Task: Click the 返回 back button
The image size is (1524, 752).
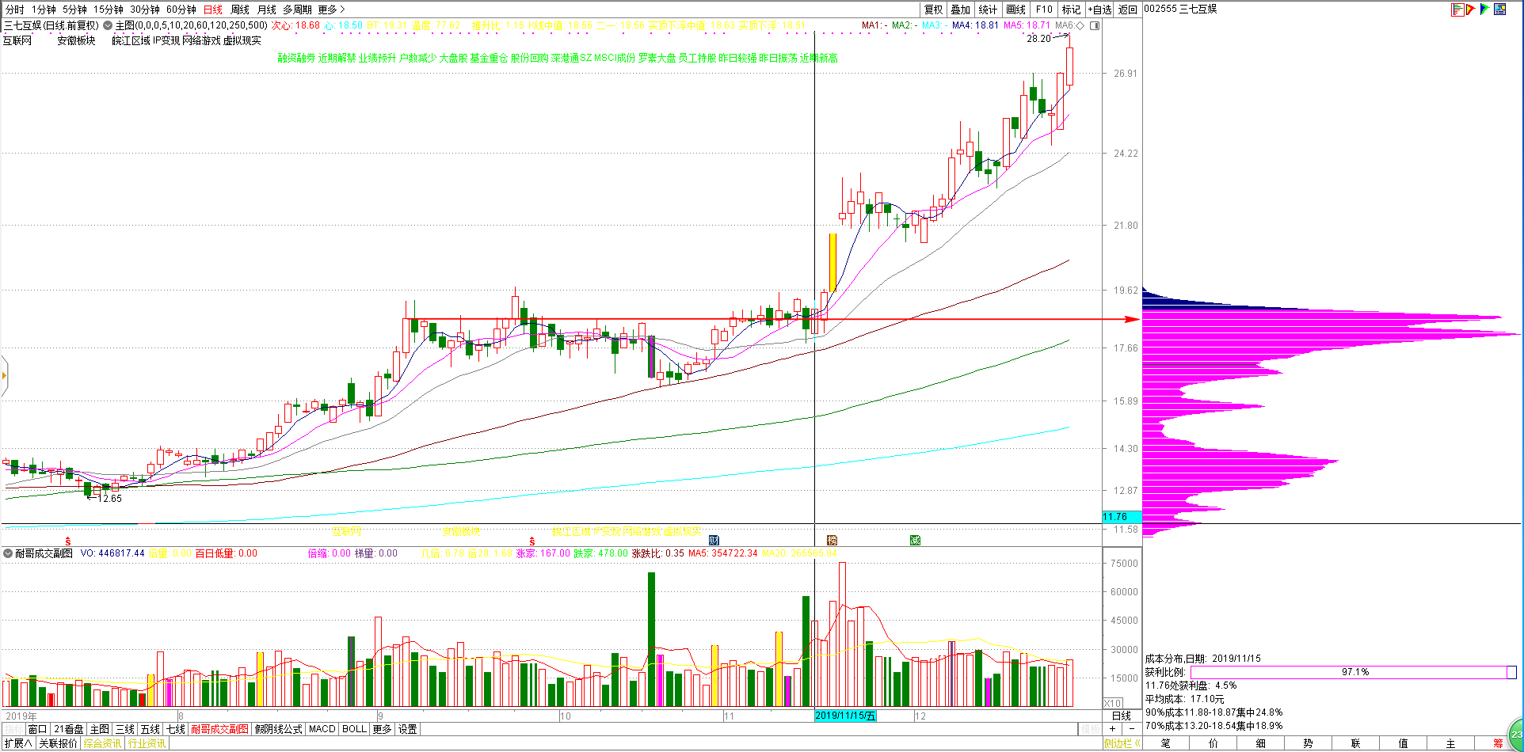Action: (1128, 9)
